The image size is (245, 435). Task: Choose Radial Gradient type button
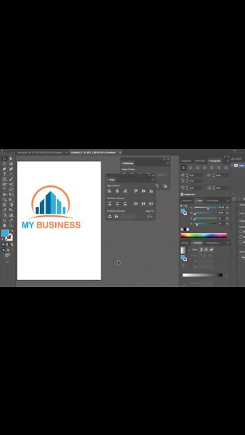(x=206, y=249)
